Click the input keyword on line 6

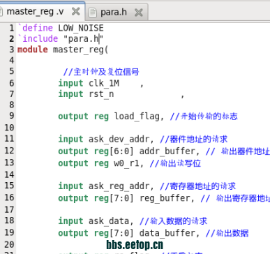tap(70, 83)
